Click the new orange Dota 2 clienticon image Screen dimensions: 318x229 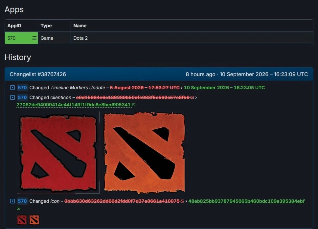(145, 153)
